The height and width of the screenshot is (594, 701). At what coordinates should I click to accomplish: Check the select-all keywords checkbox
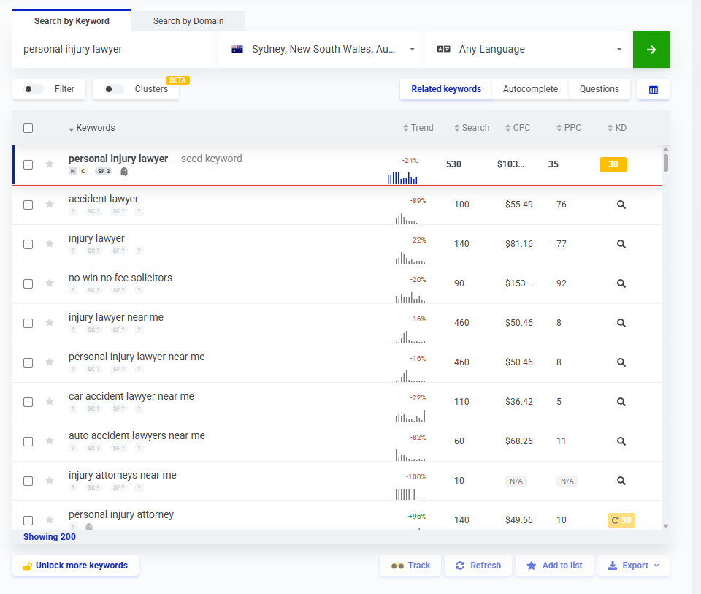point(28,127)
